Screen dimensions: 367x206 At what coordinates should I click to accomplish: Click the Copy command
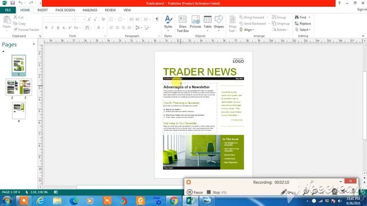point(19,23)
